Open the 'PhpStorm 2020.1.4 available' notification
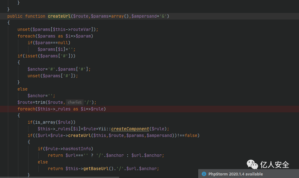Viewport: 299px width, 178px height. point(236,174)
